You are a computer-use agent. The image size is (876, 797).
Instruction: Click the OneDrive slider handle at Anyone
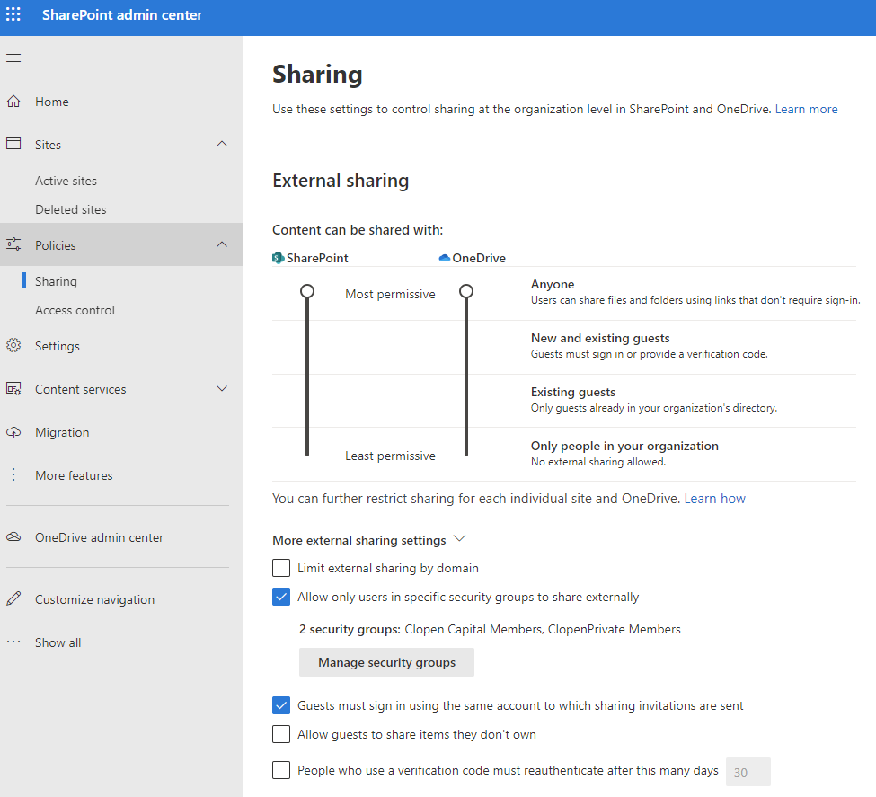(466, 291)
